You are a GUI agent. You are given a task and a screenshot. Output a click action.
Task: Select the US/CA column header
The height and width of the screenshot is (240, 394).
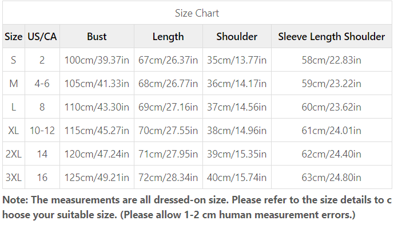point(42,37)
